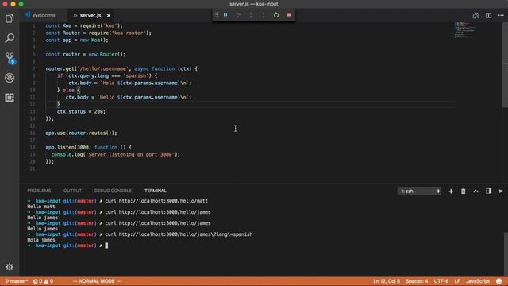
Task: Open Source Control view with badge
Action: tap(10, 58)
